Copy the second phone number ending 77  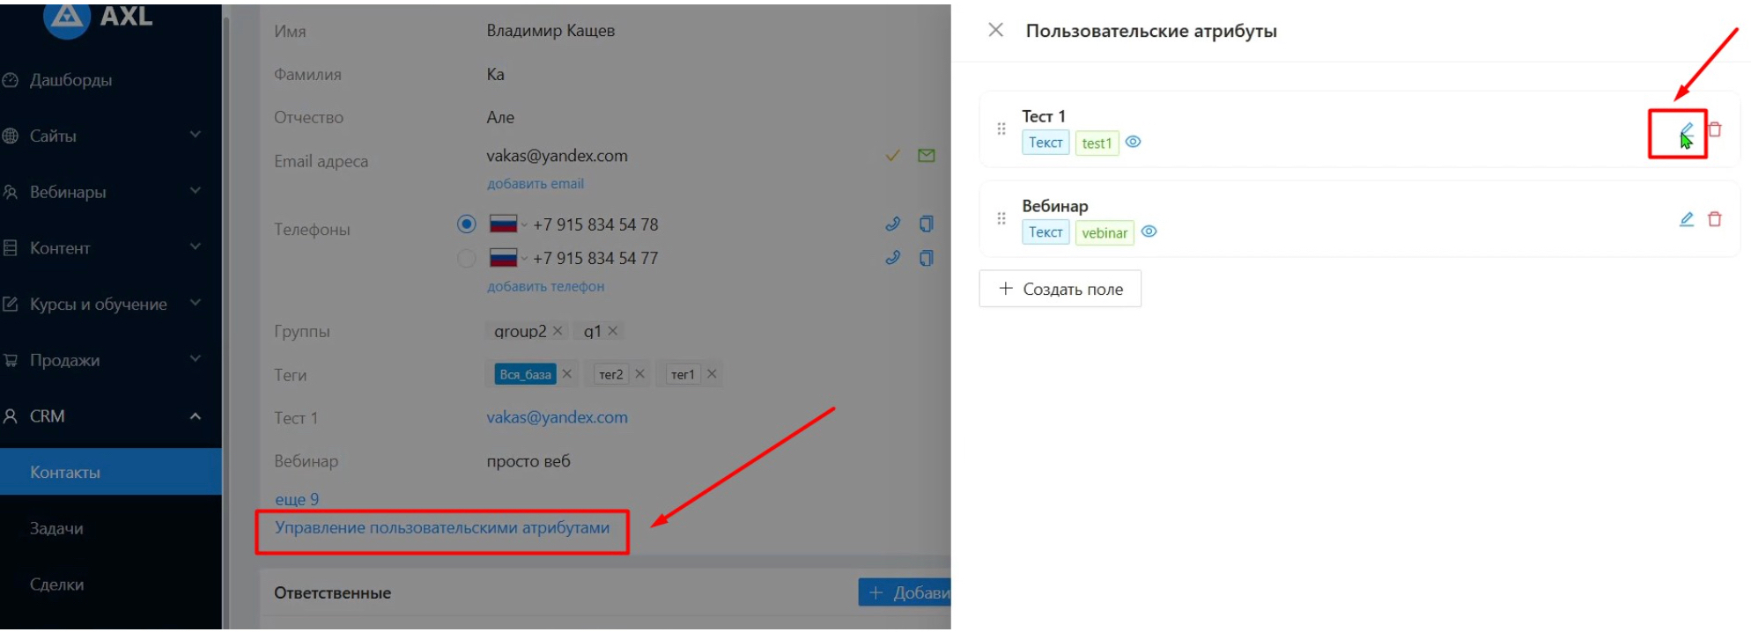tap(926, 258)
